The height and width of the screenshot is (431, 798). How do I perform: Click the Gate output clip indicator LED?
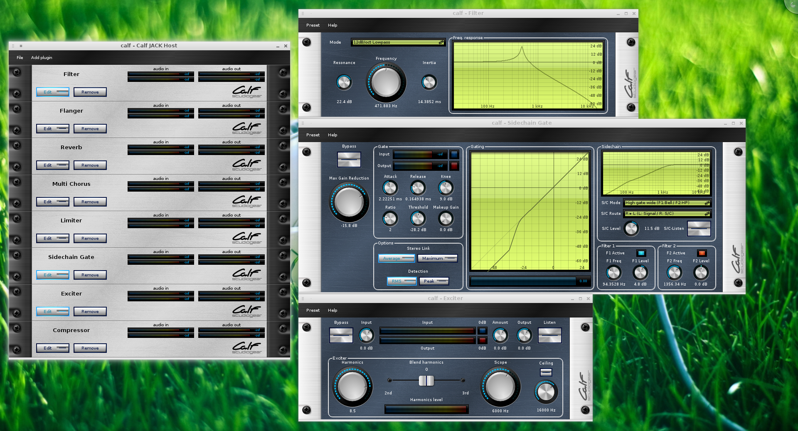pos(454,166)
